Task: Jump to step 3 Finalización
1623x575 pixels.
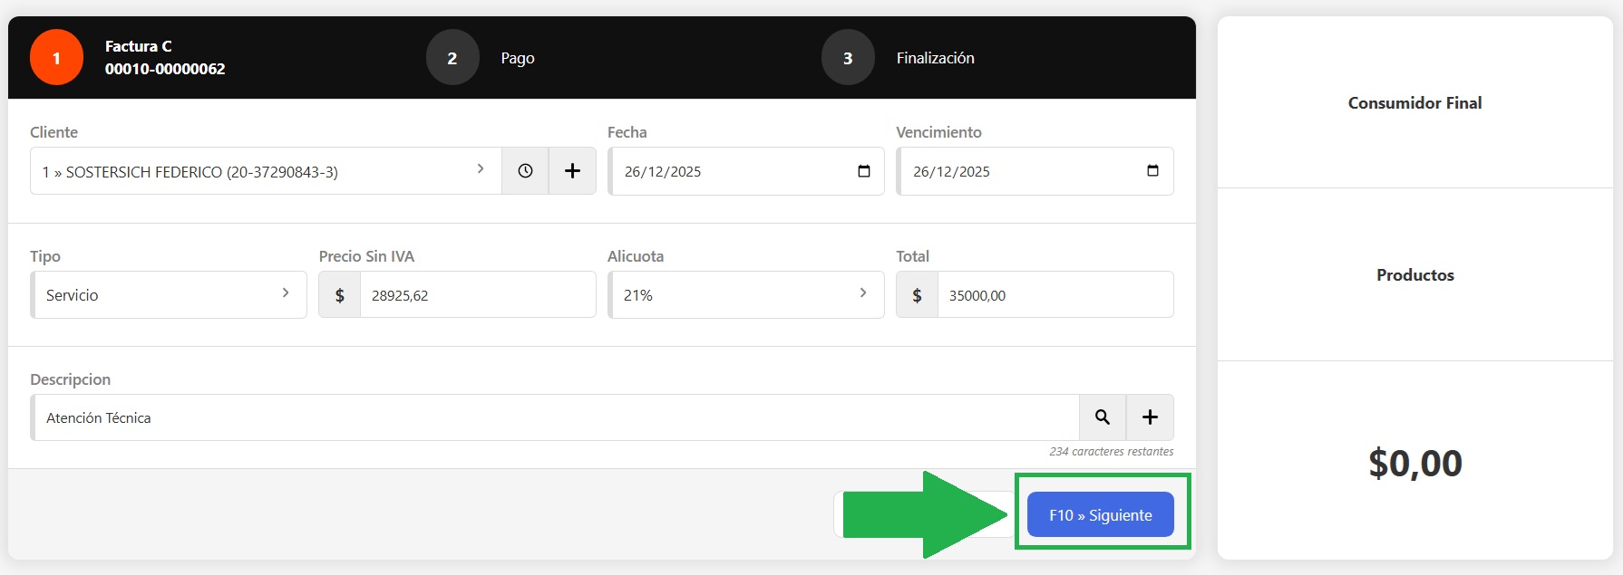Action: tap(848, 58)
